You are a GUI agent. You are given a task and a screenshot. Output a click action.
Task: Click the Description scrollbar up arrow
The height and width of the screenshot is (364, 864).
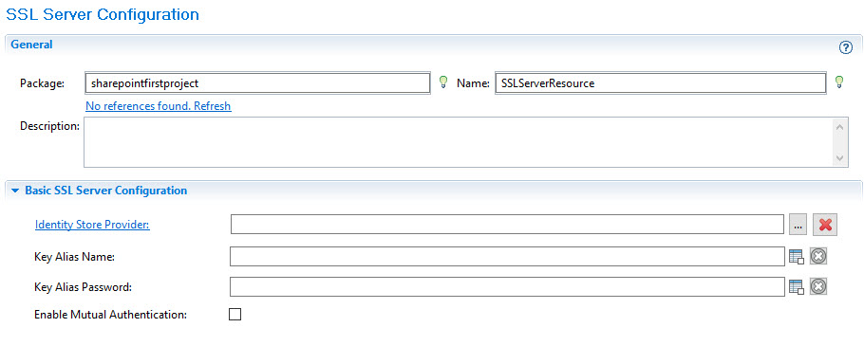coord(839,127)
